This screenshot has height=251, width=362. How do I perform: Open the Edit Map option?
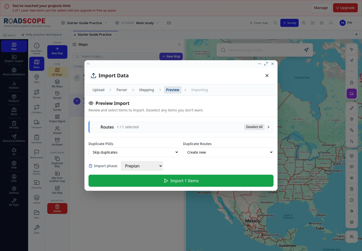[57, 190]
